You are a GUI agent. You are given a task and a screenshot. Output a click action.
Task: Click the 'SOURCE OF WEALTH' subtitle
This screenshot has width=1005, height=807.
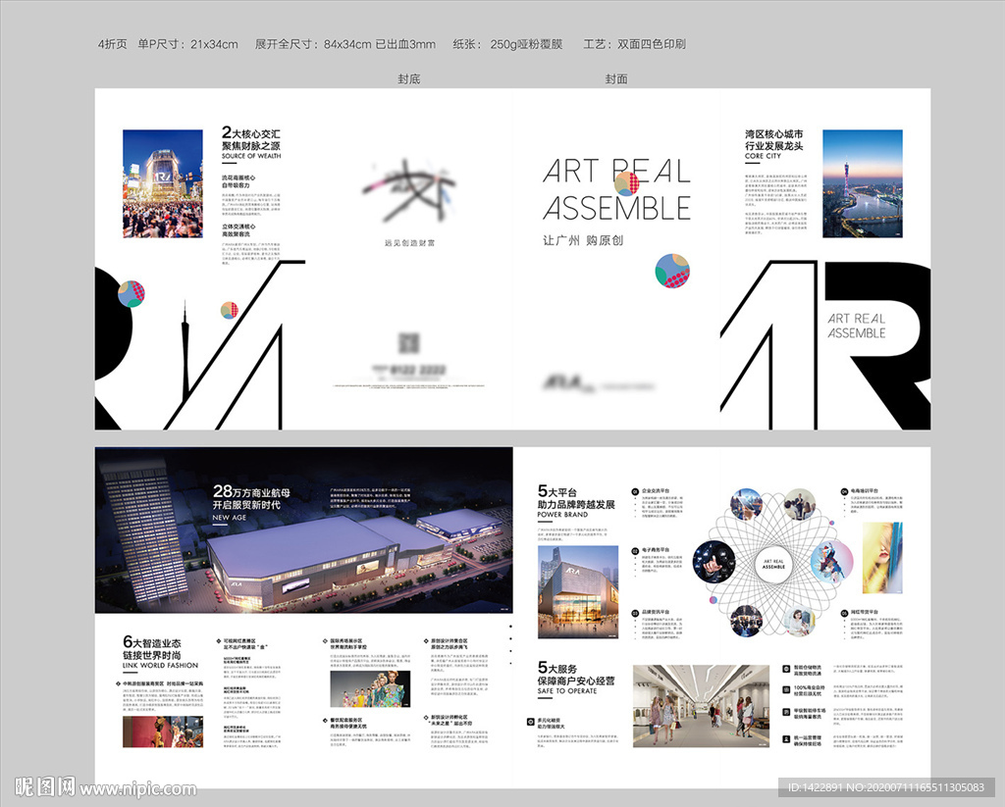[251, 156]
